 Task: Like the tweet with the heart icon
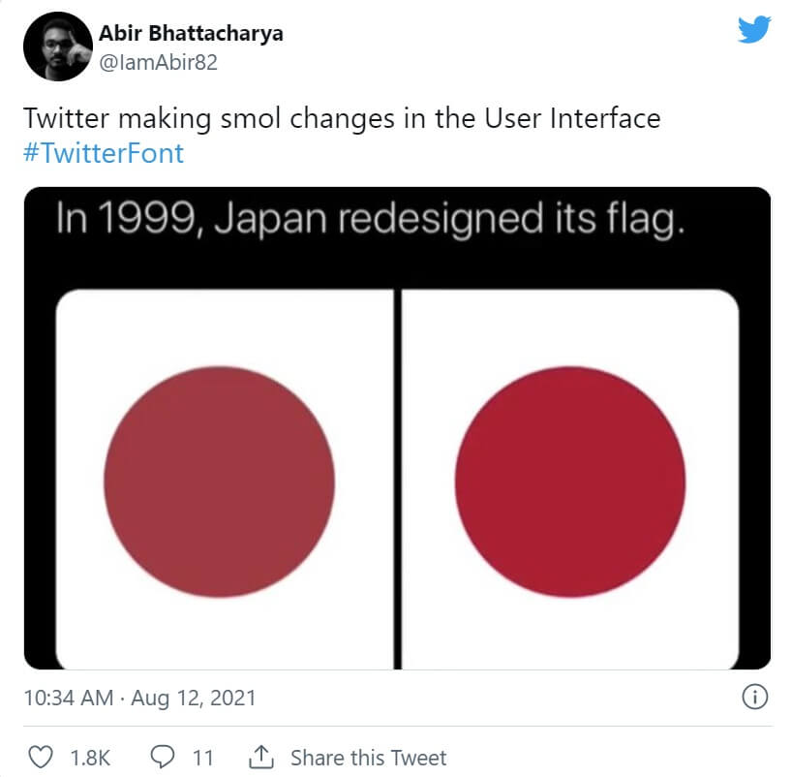[40, 757]
